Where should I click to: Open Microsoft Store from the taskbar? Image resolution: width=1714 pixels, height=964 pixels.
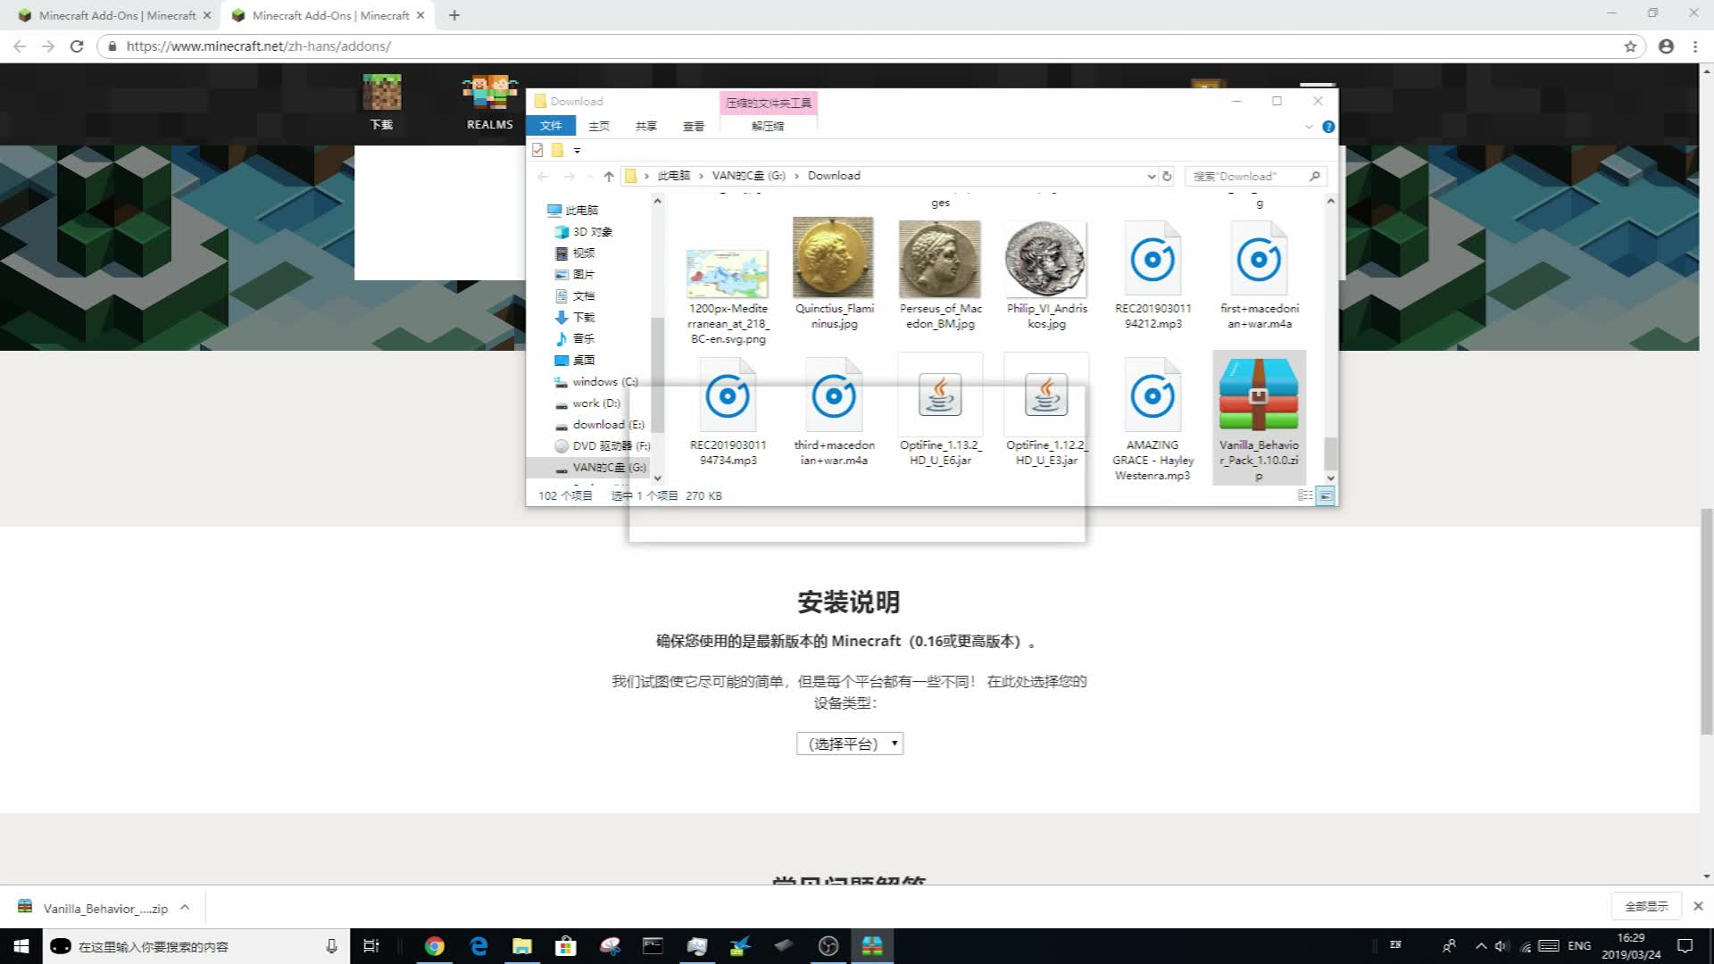(x=566, y=945)
